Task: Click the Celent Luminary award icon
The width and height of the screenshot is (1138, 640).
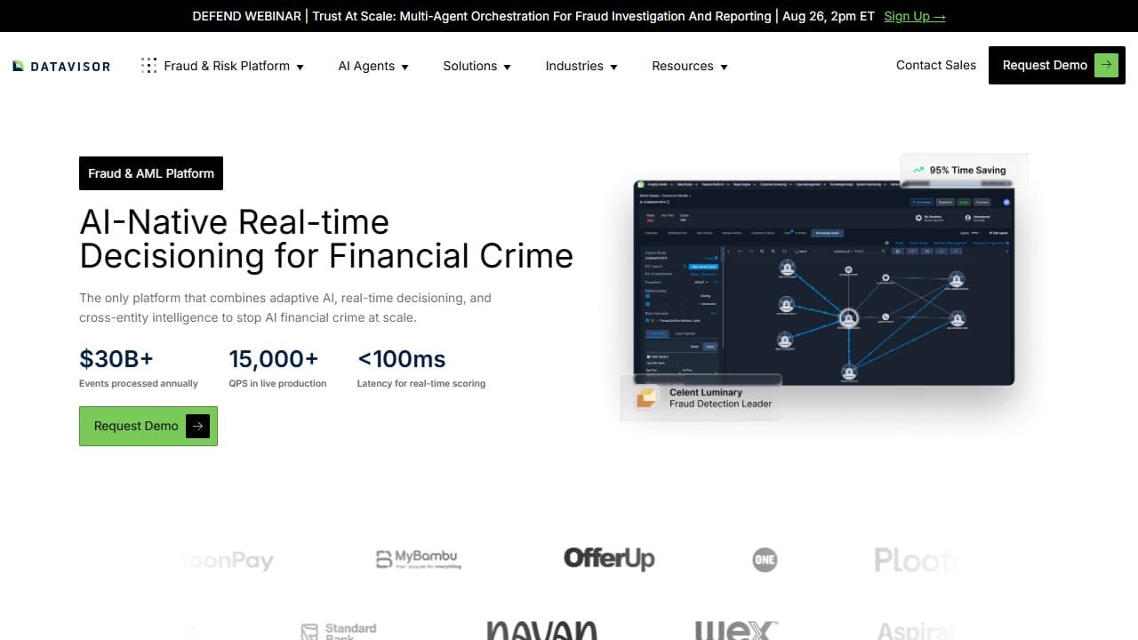Action: pos(645,398)
